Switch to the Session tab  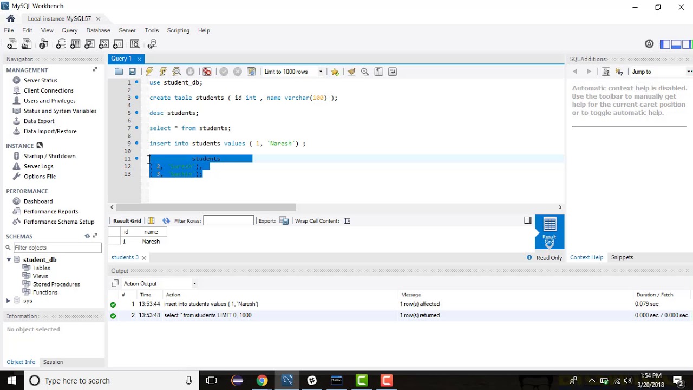coord(53,362)
